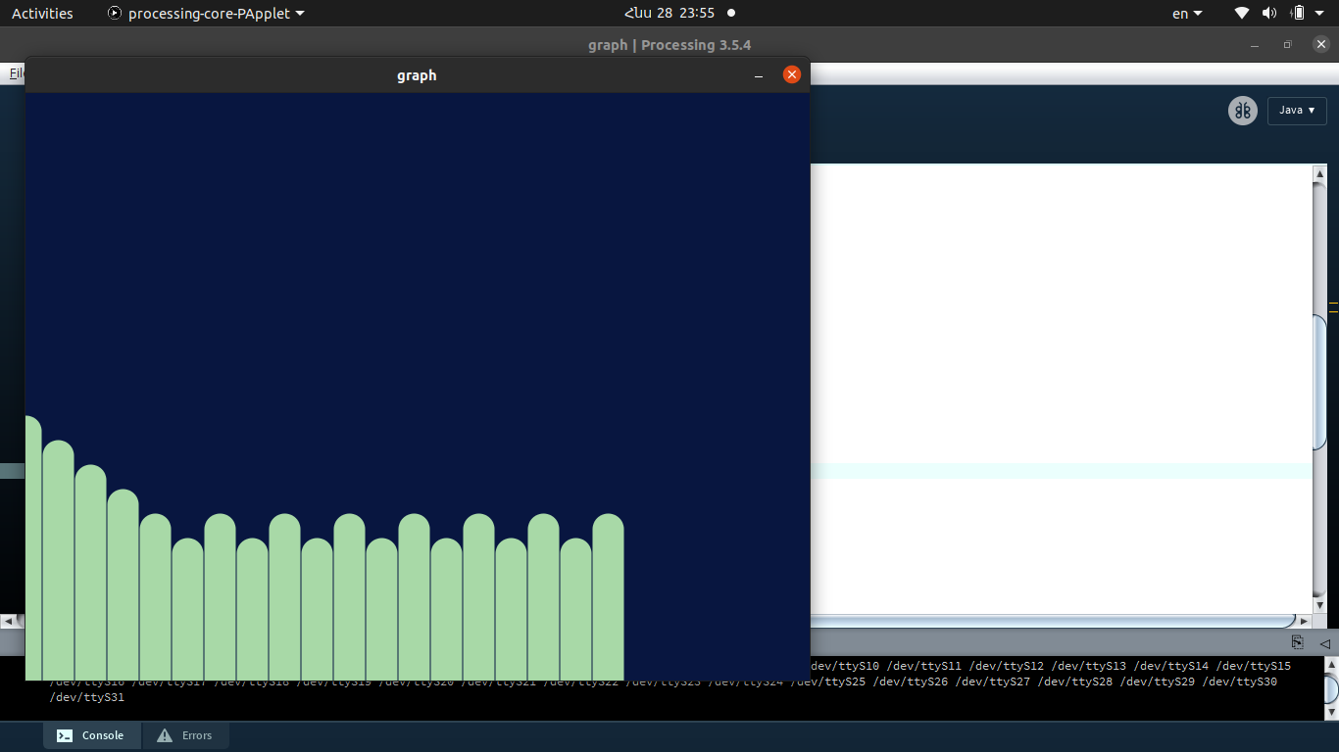
Task: Click the left-pointing triangle icon above the console
Action: pos(1324,643)
